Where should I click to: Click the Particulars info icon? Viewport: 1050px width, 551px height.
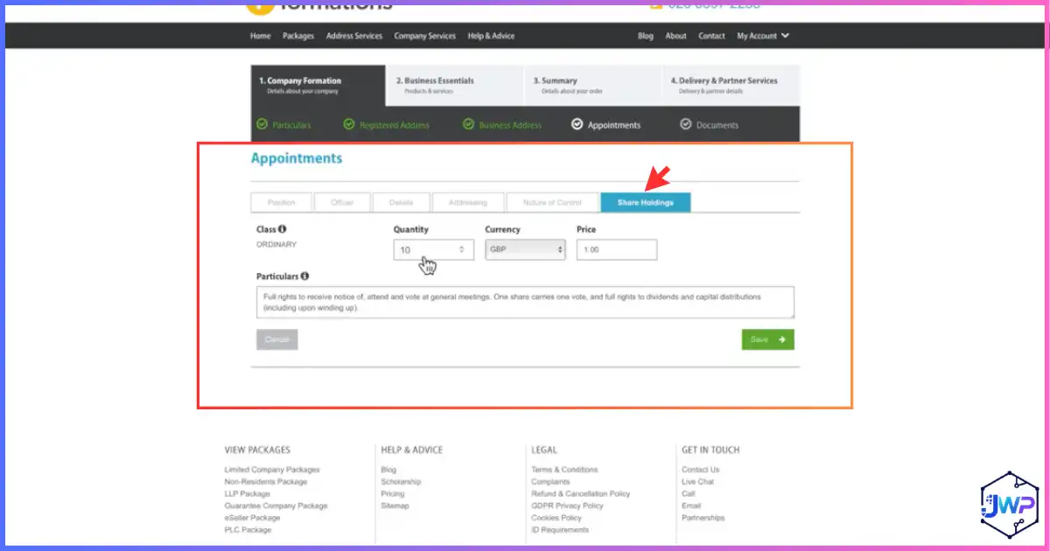click(x=304, y=275)
